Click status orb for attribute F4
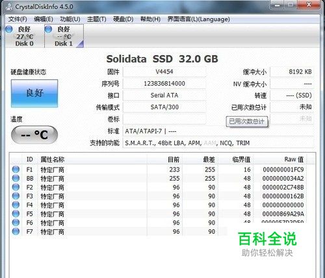 pyautogui.click(x=16, y=205)
